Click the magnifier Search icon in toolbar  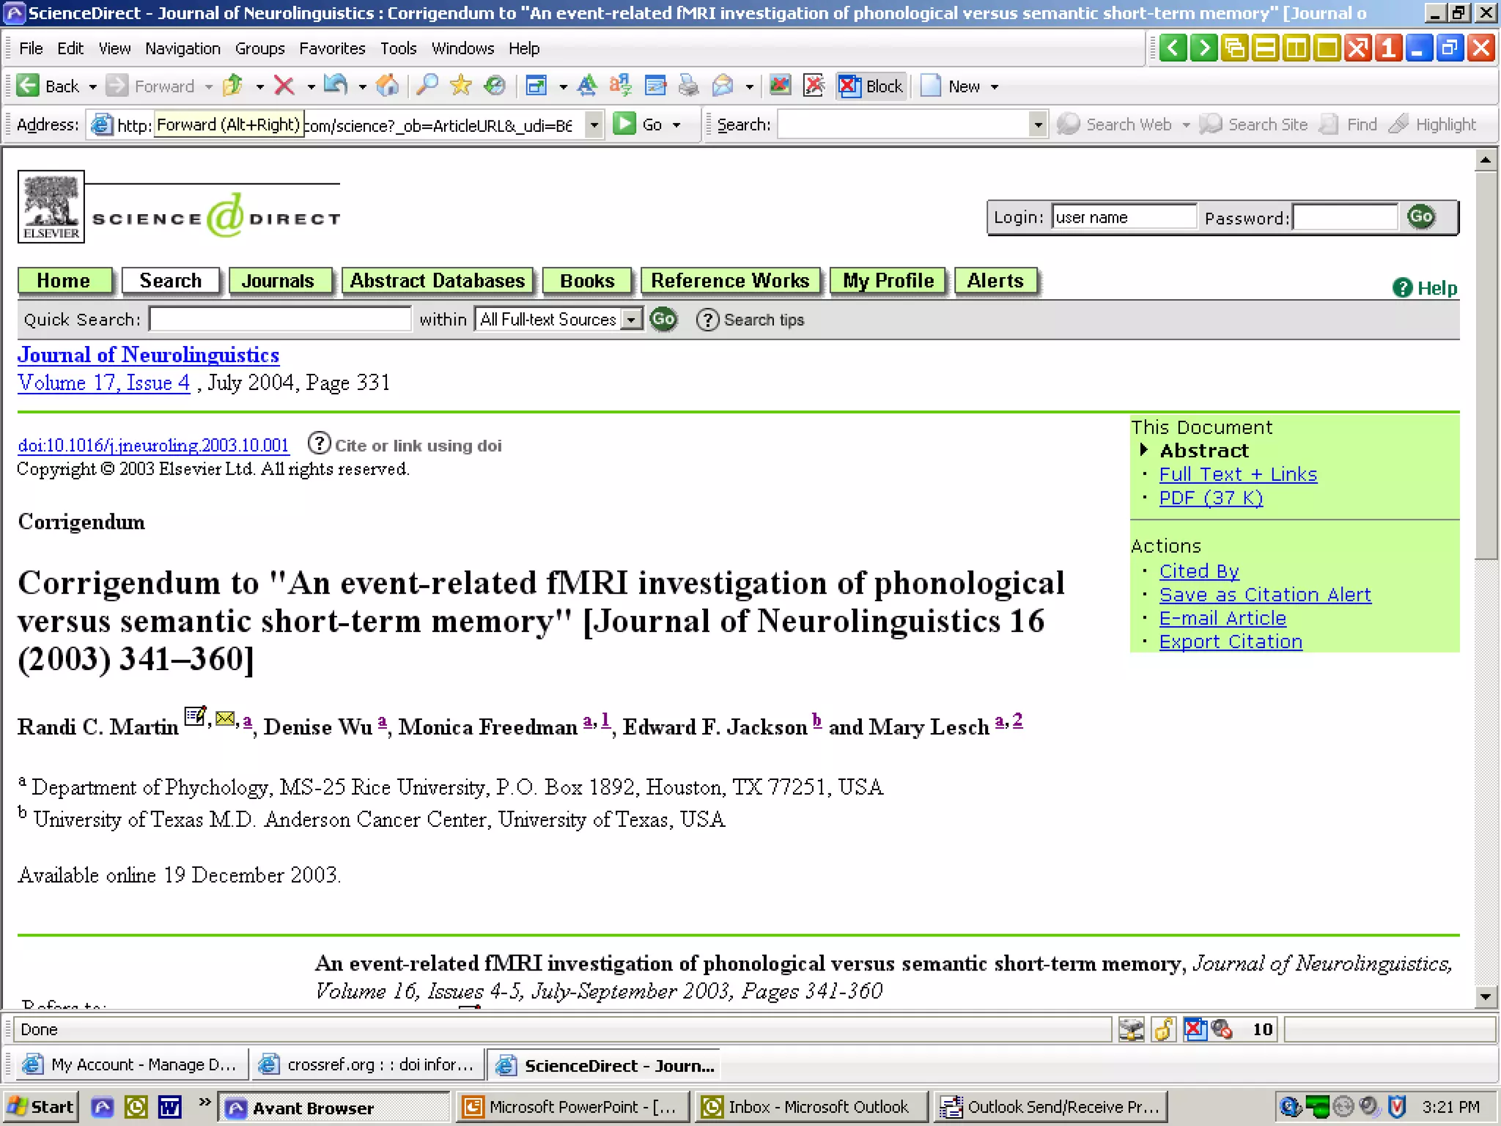[427, 87]
